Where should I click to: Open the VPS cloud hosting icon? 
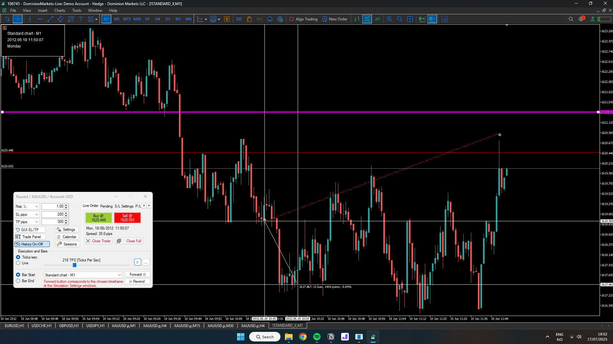pos(270,19)
